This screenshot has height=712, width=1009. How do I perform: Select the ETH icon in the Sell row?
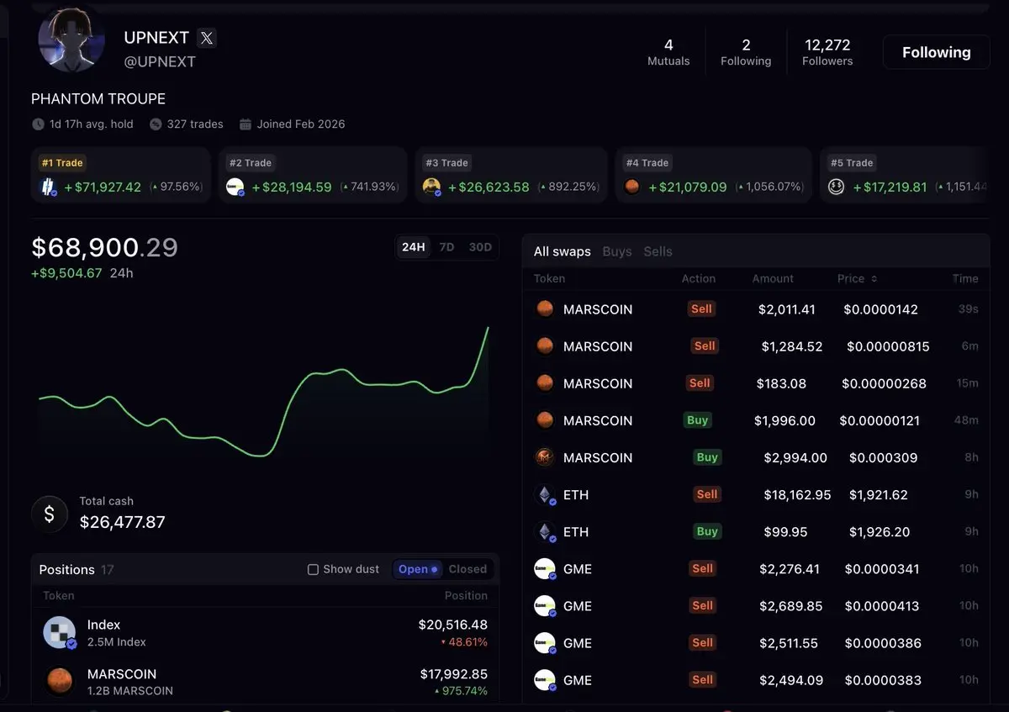click(545, 495)
